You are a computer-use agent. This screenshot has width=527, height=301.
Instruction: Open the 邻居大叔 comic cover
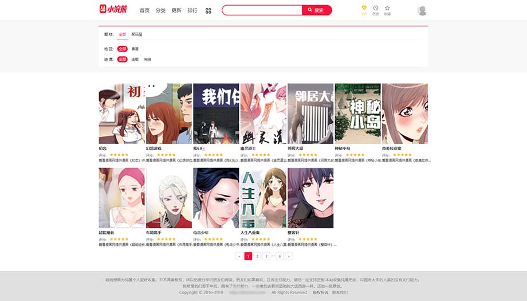(x=310, y=114)
